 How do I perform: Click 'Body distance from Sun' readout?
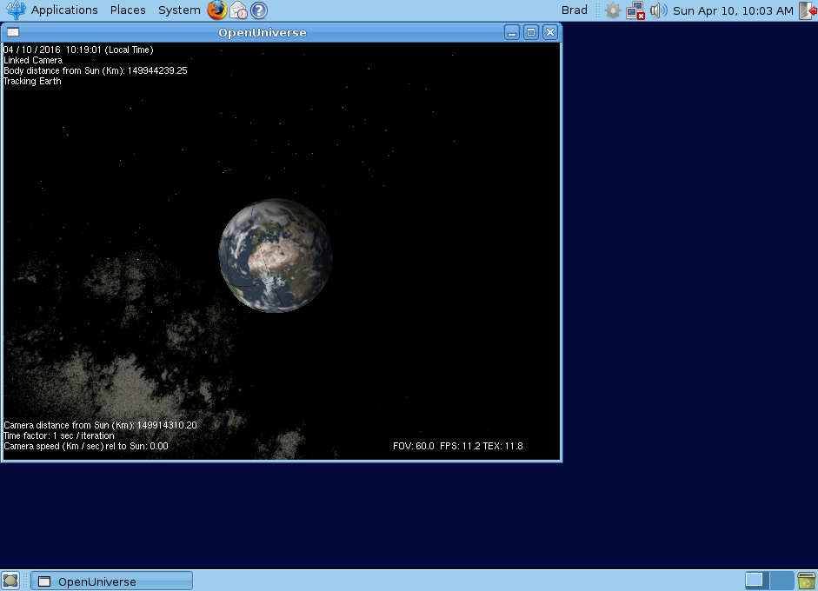(96, 71)
